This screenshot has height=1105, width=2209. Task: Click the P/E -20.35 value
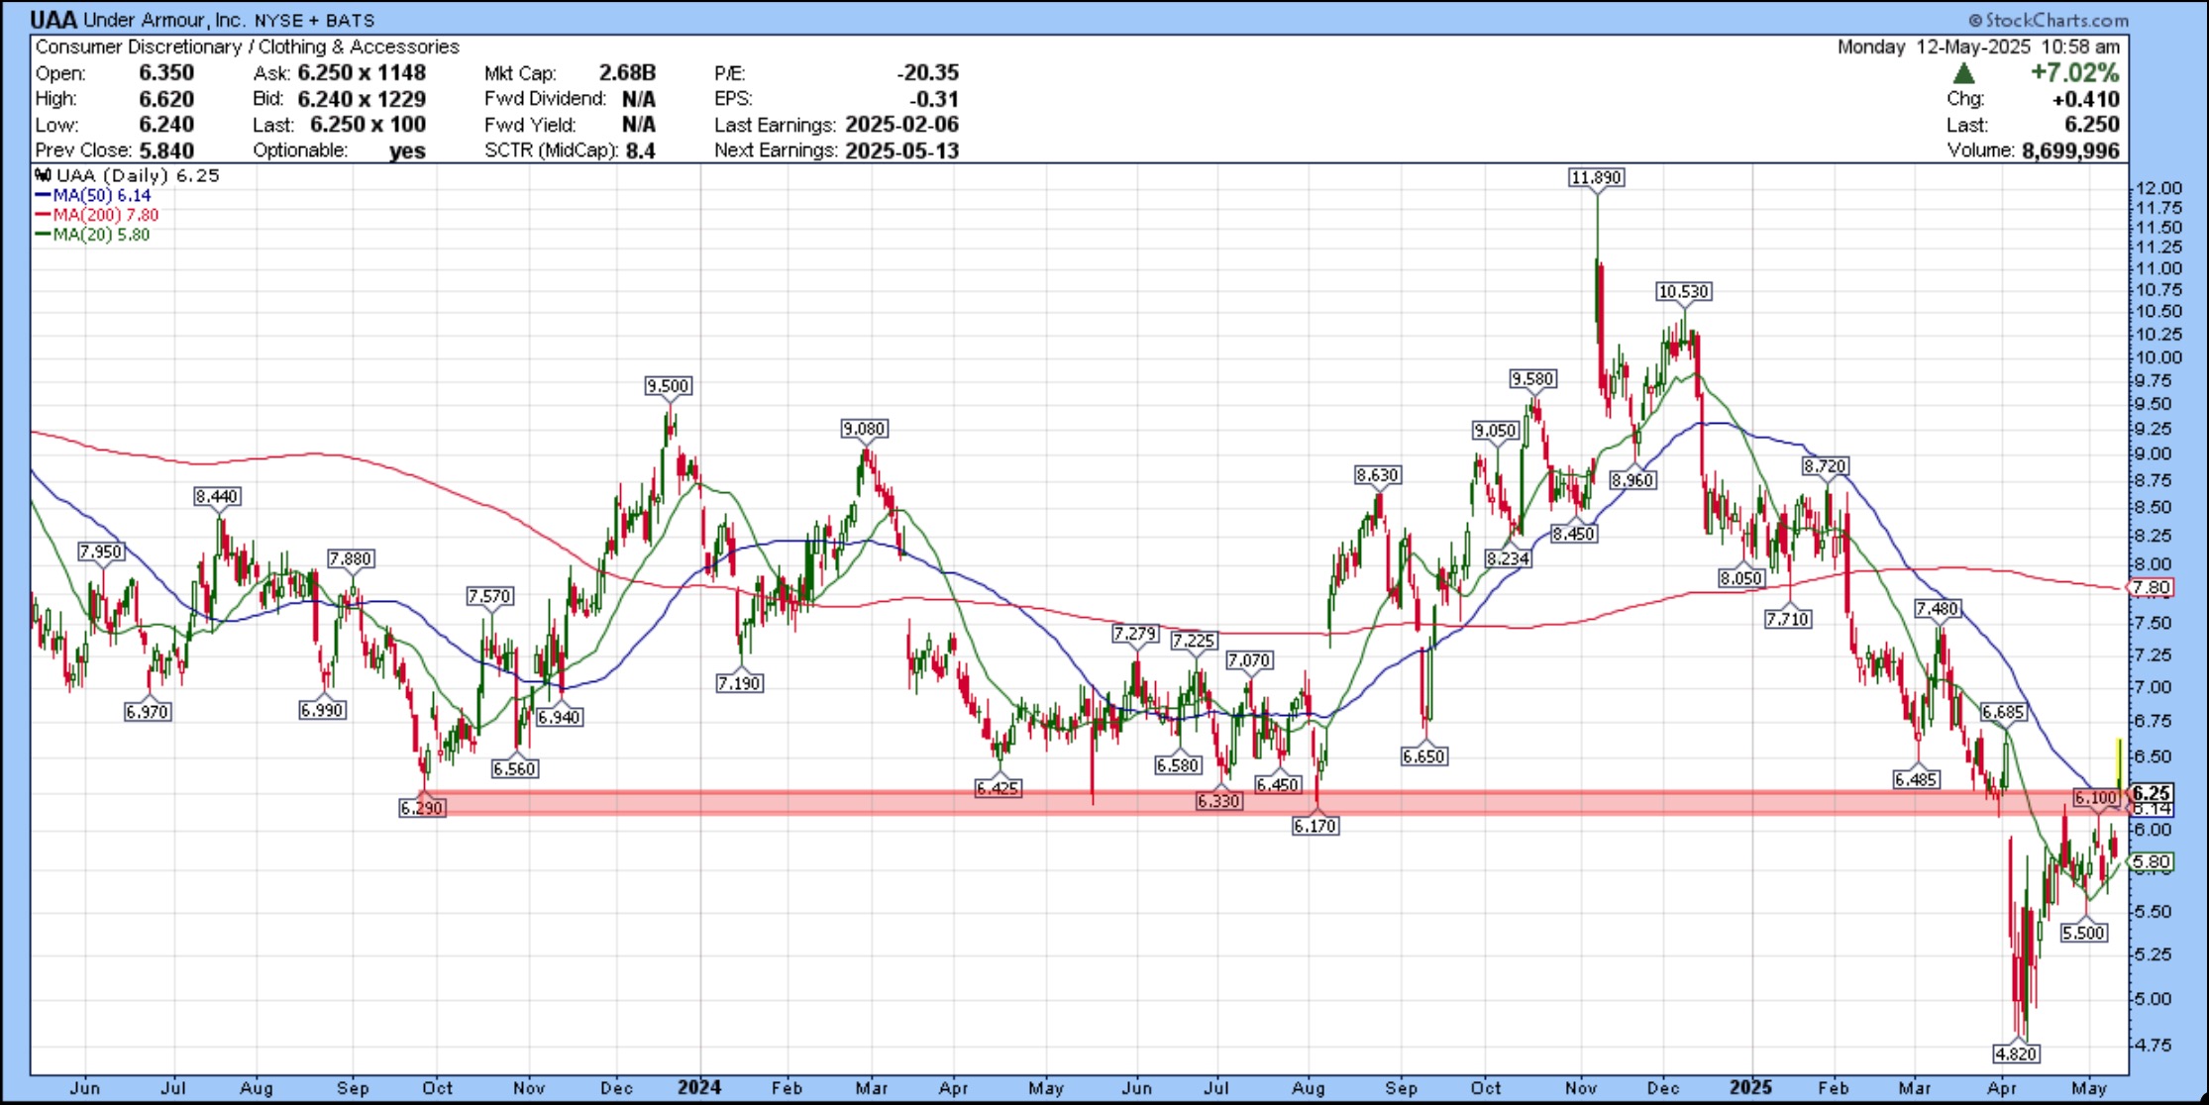pos(927,73)
